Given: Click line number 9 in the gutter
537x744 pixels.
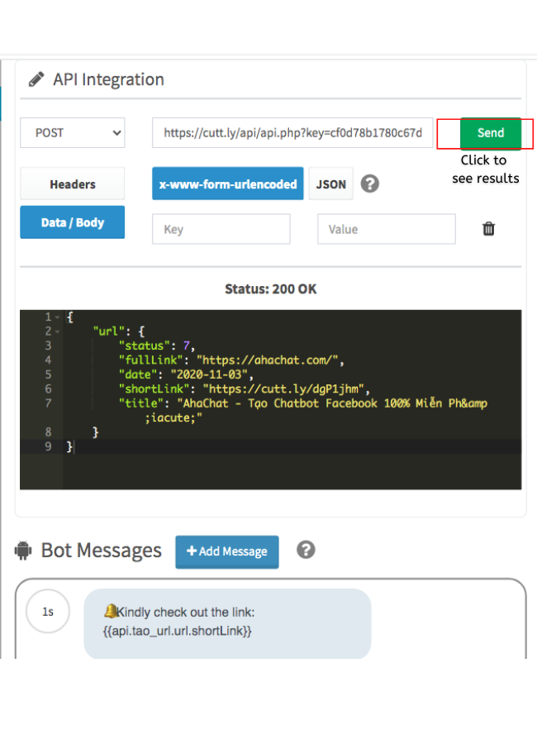Looking at the screenshot, I should tap(48, 446).
